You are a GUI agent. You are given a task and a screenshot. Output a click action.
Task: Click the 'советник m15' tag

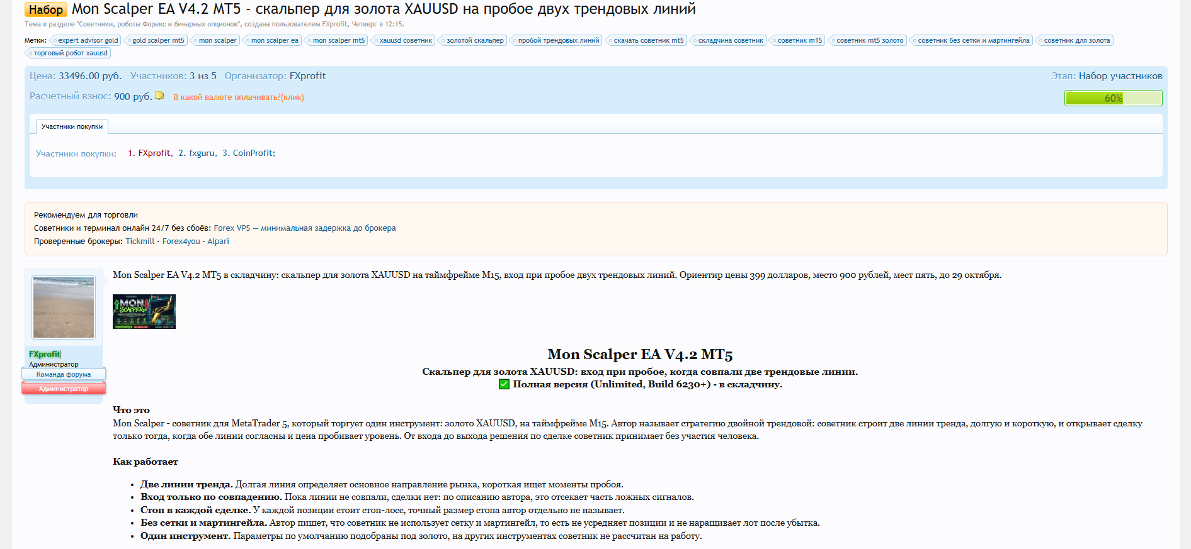[x=797, y=40]
